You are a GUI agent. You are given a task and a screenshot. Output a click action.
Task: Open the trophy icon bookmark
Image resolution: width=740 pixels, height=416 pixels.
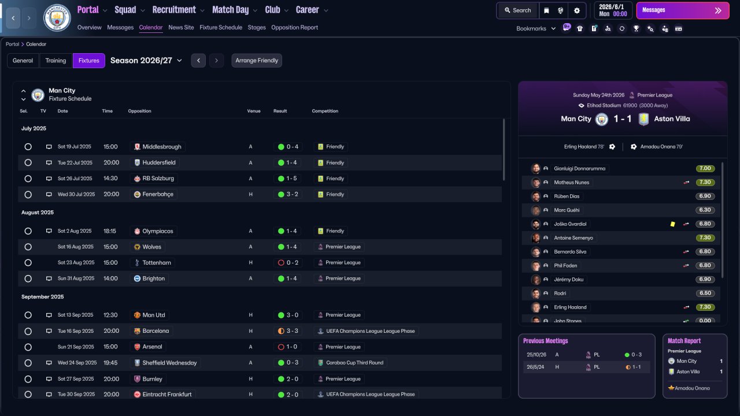coord(636,28)
